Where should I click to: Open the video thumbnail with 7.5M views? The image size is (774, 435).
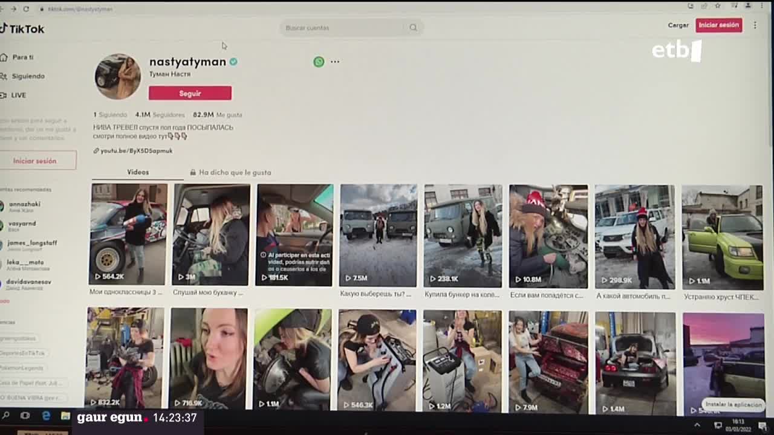point(378,235)
